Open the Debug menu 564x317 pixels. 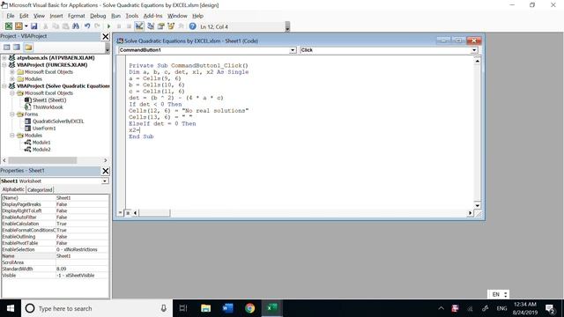click(x=98, y=16)
